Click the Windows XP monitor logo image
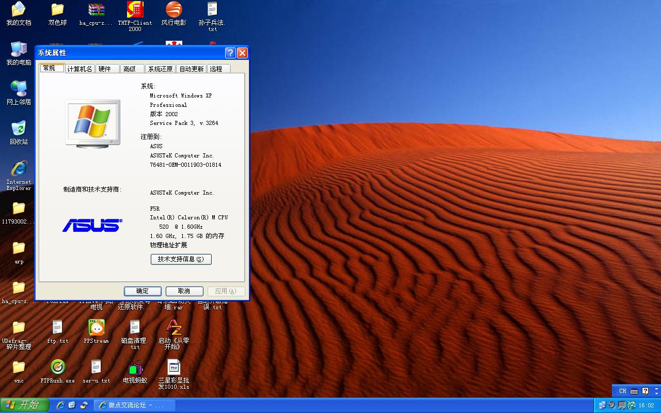This screenshot has width=661, height=413. pyautogui.click(x=93, y=123)
